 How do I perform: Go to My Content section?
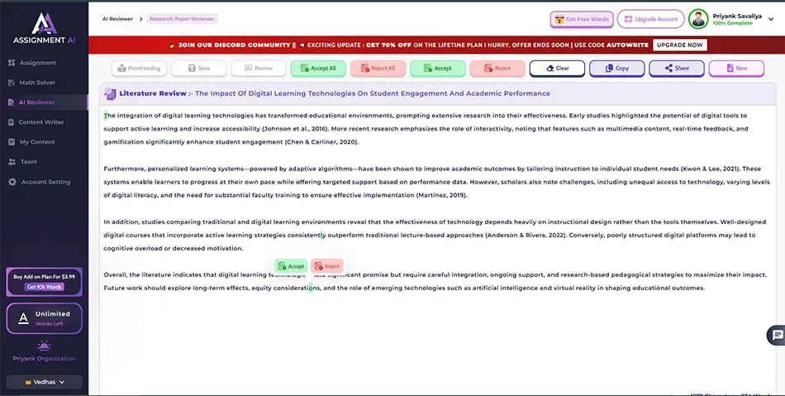36,142
